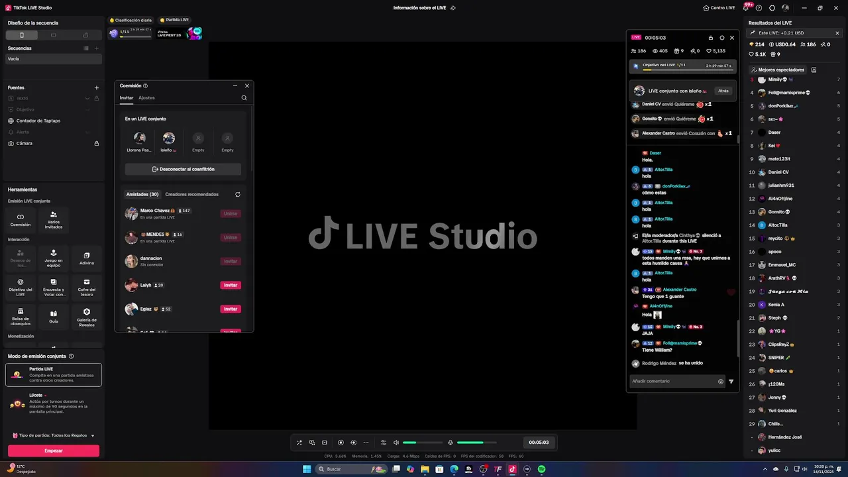Open audio mixer settings icon
Screen dimensions: 848x477
click(x=383, y=443)
